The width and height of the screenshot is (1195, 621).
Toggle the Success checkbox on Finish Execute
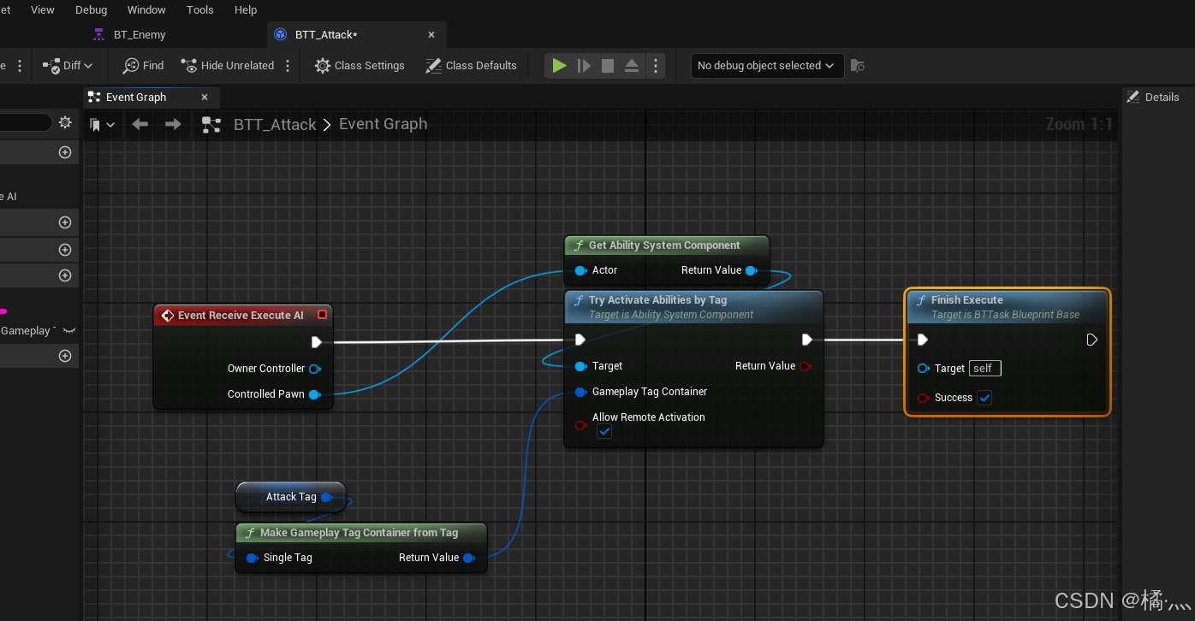(x=984, y=398)
